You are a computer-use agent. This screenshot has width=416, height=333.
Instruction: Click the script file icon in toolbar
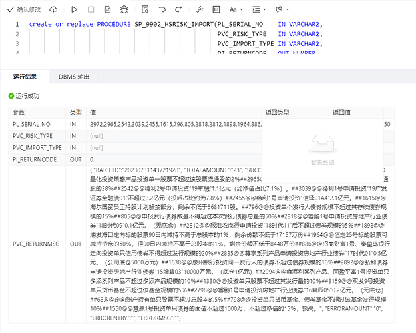tap(108, 9)
